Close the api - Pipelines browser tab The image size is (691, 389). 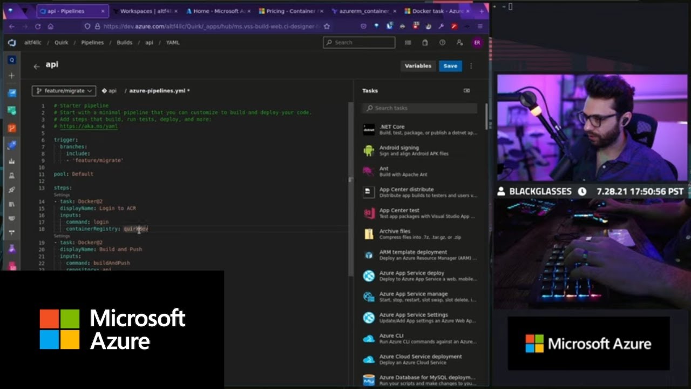(103, 11)
